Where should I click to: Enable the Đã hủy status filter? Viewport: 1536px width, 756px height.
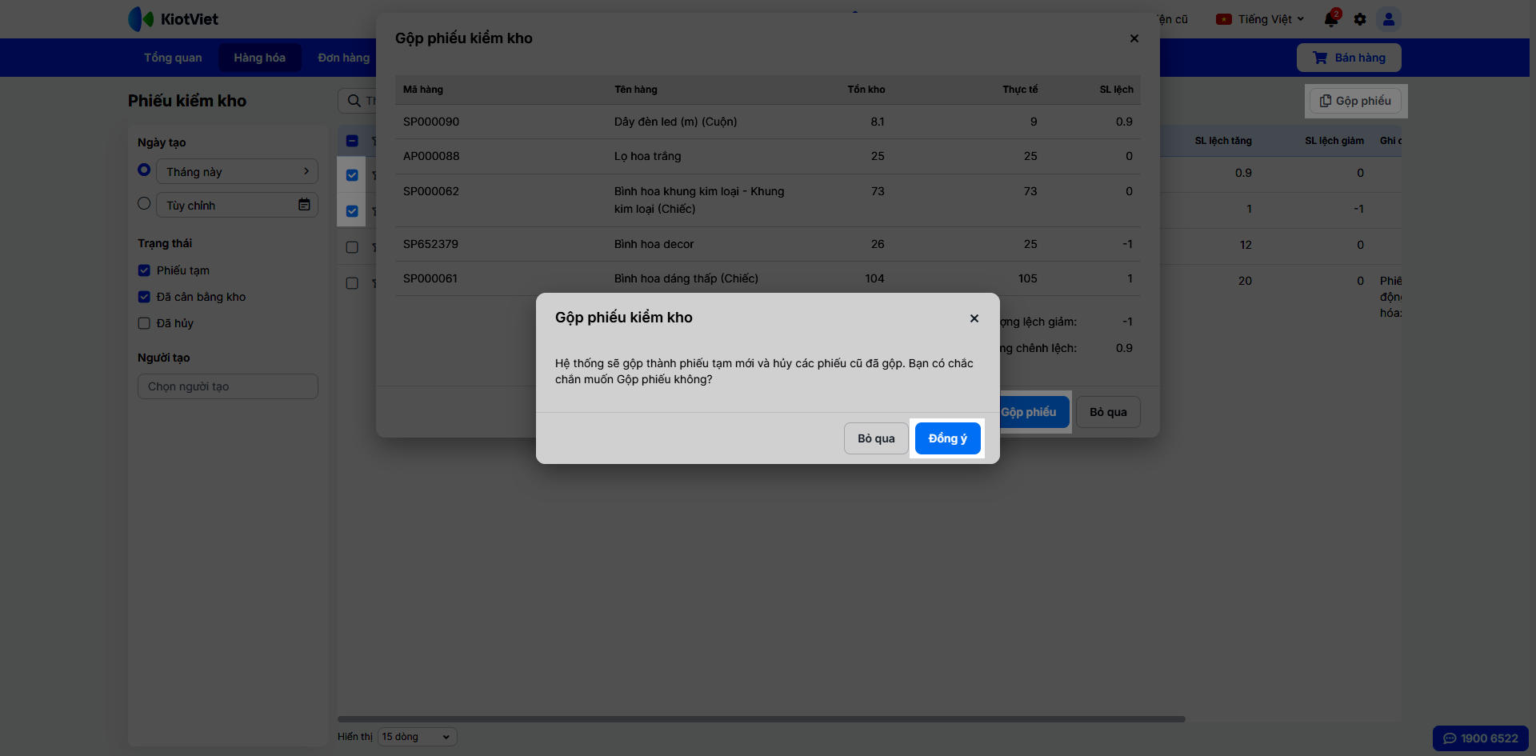point(144,323)
